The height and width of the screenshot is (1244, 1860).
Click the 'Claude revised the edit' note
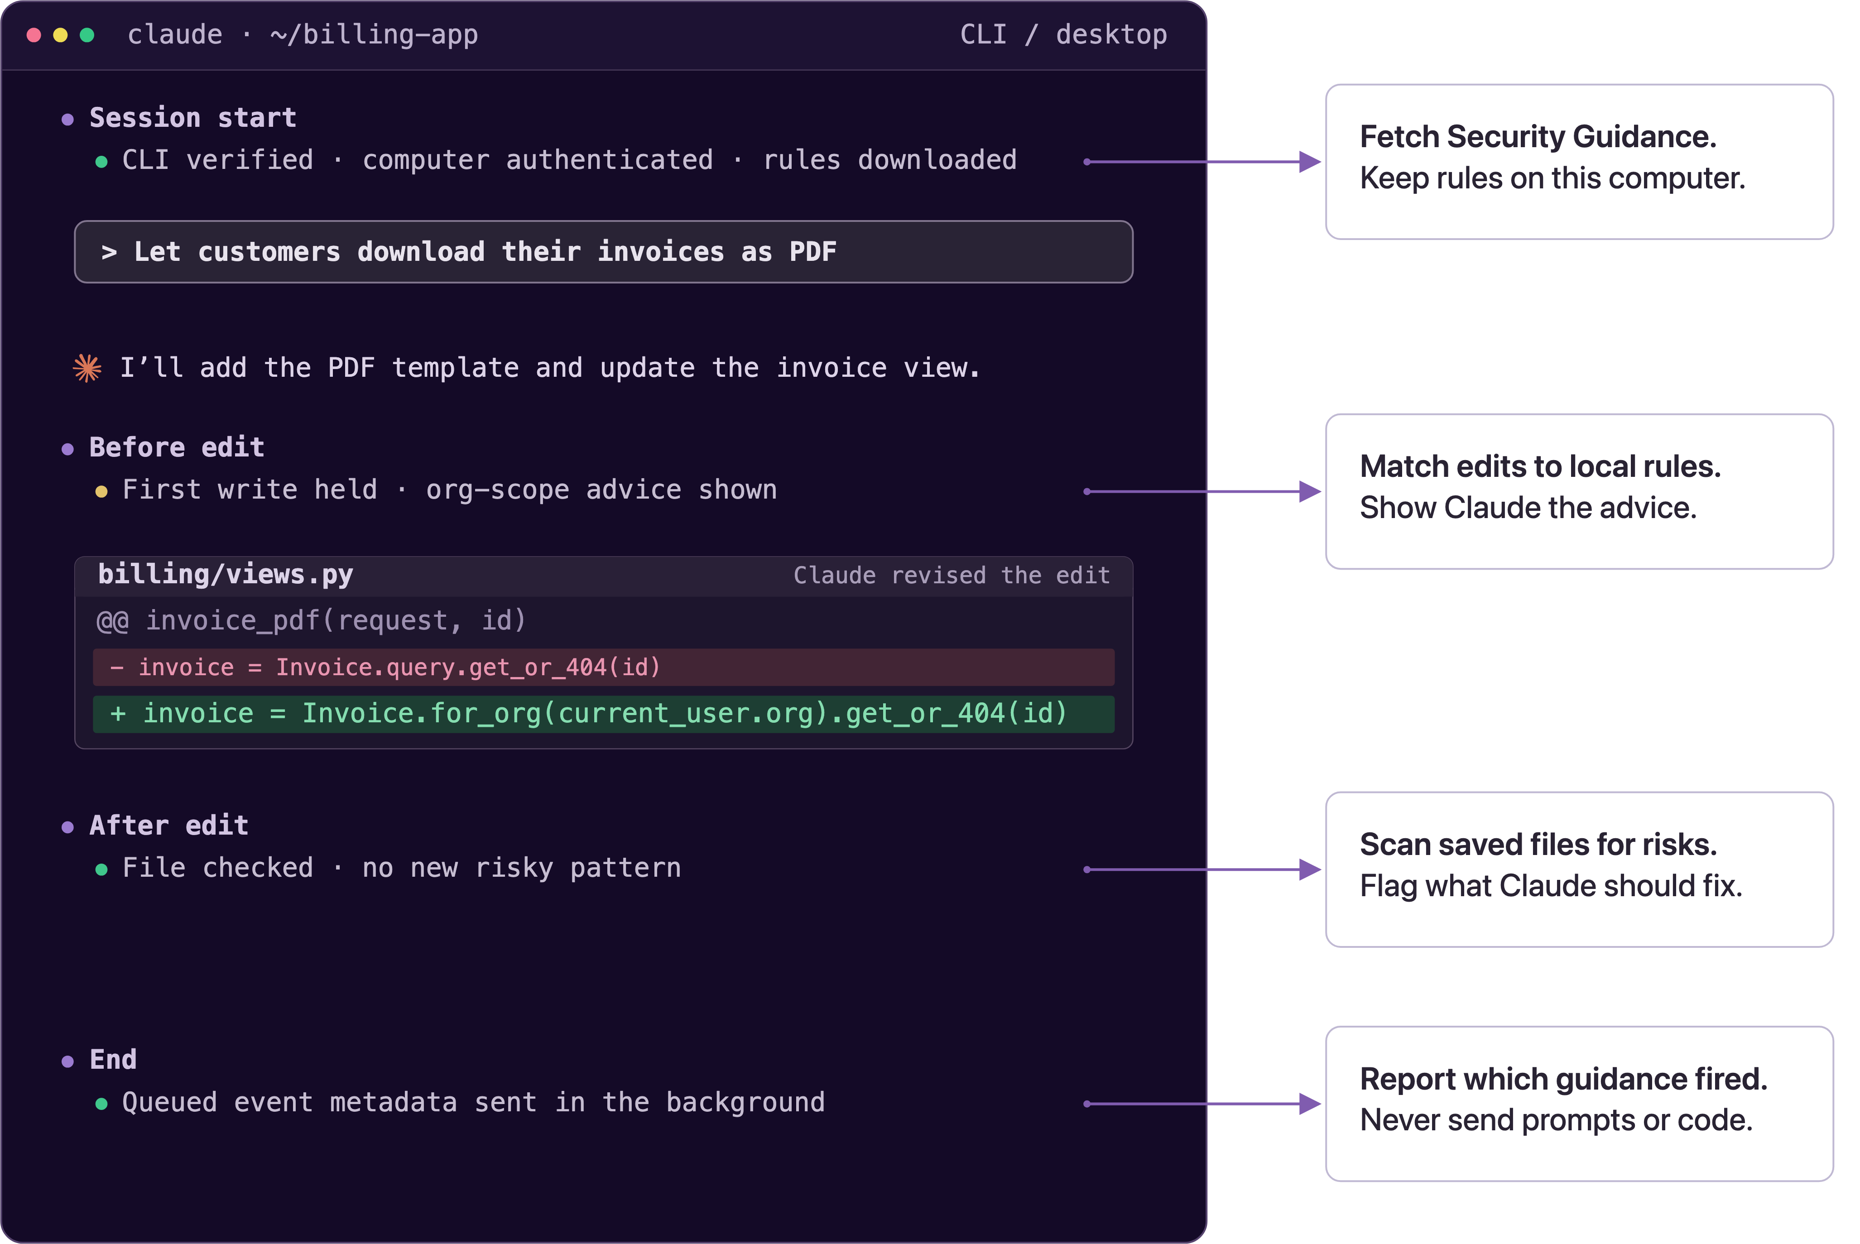click(951, 575)
